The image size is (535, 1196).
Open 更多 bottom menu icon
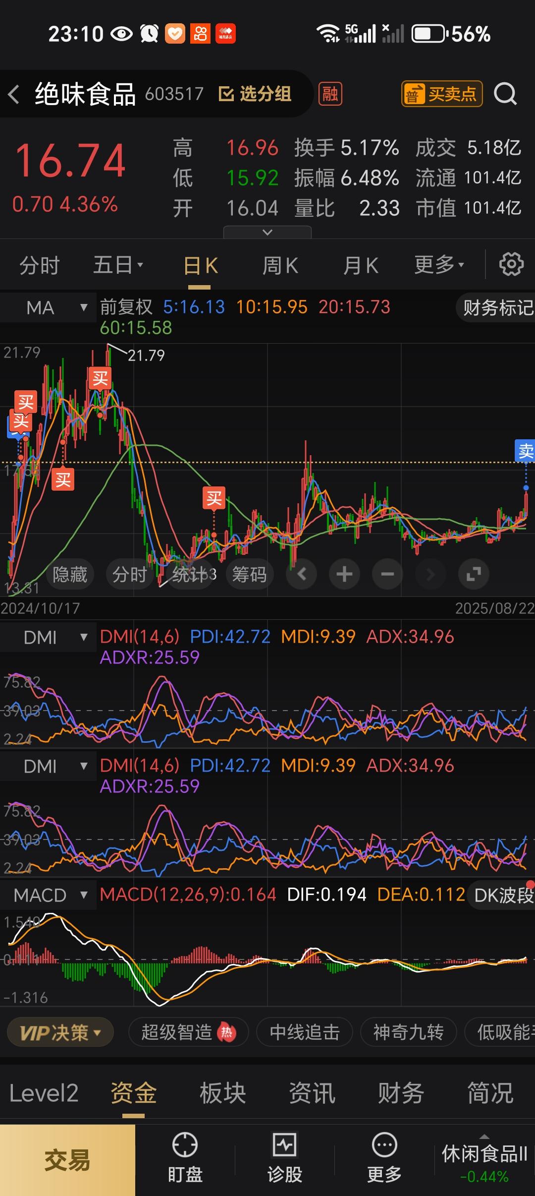(x=384, y=1158)
